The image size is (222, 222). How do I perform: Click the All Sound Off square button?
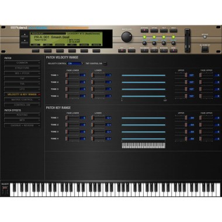(x=204, y=49)
